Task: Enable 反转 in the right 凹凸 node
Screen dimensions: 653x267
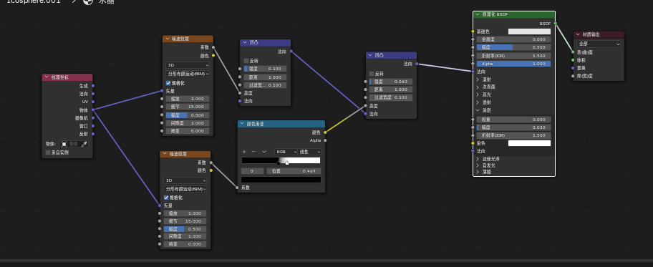Action: [372, 73]
